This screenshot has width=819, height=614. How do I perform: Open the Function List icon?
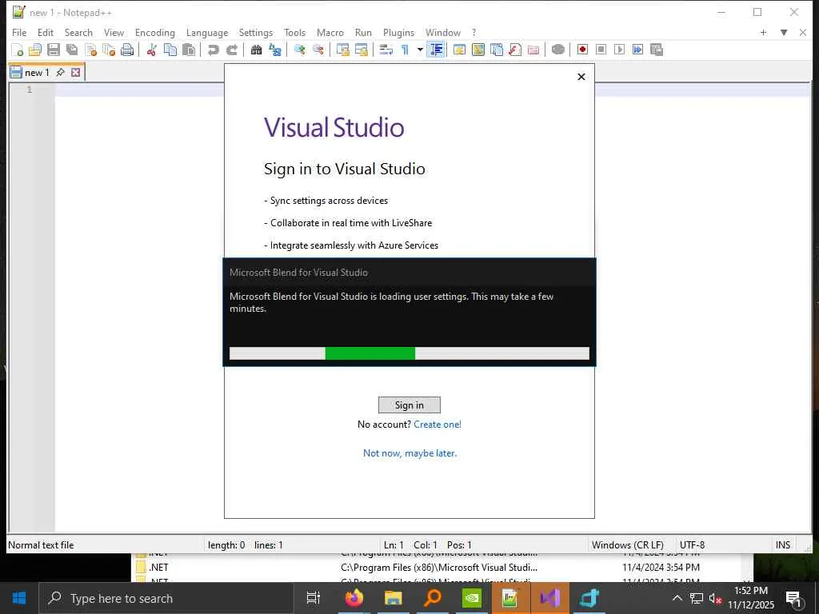(x=515, y=50)
